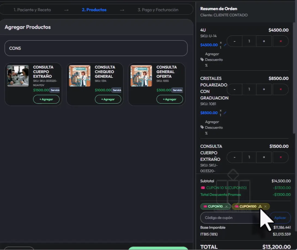This screenshot has height=250, width=297.
Task: Click the ITBIS (18%) label
Action: [x=209, y=234]
